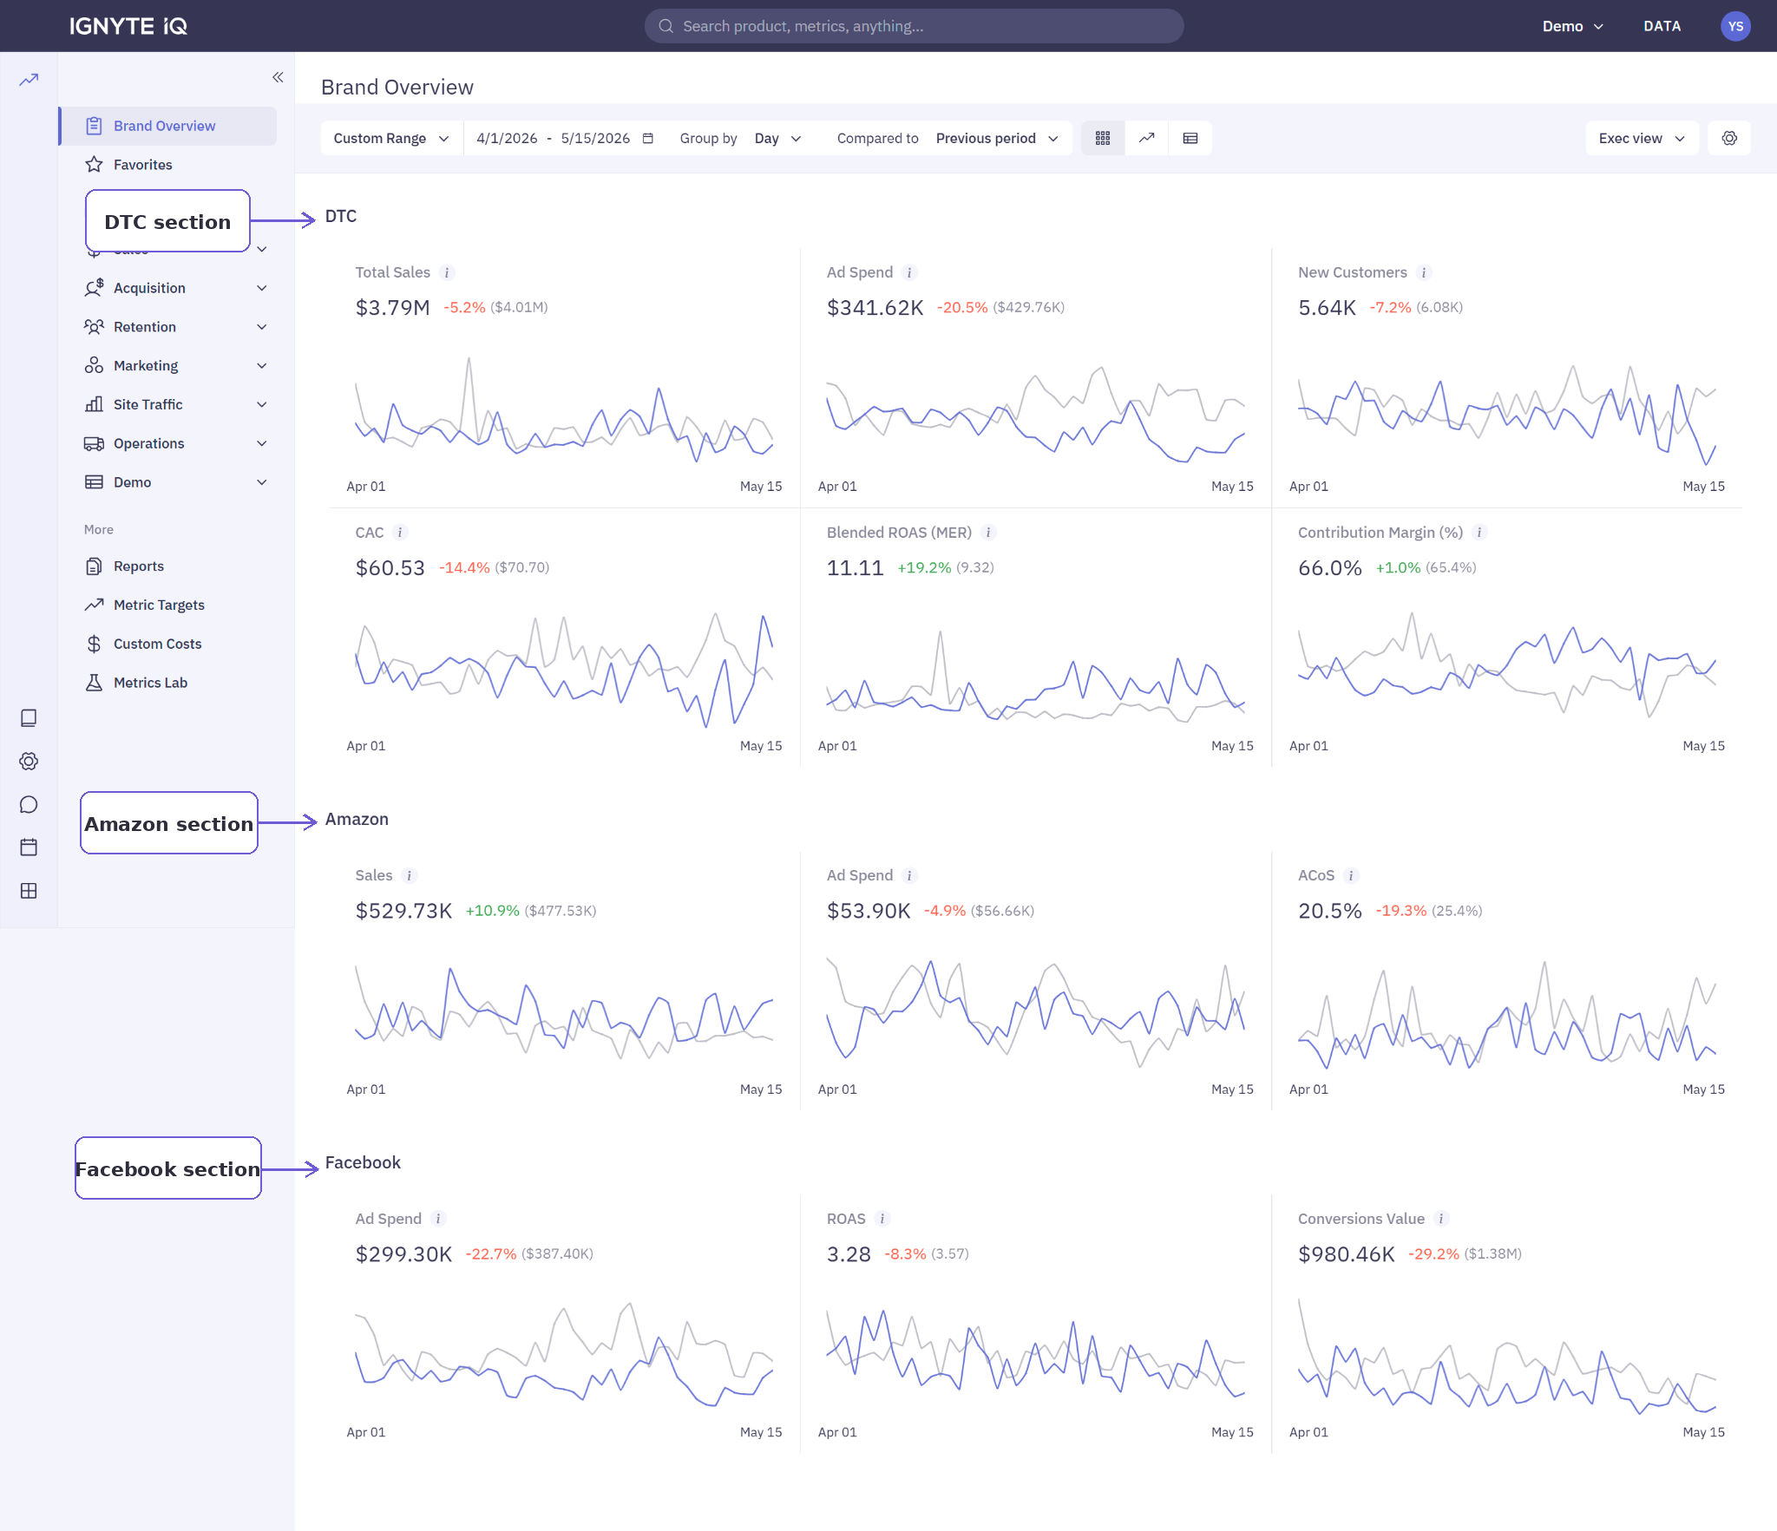Show info for Amazon Ad Spend
Screen dimensions: 1777x1531
(x=909, y=876)
